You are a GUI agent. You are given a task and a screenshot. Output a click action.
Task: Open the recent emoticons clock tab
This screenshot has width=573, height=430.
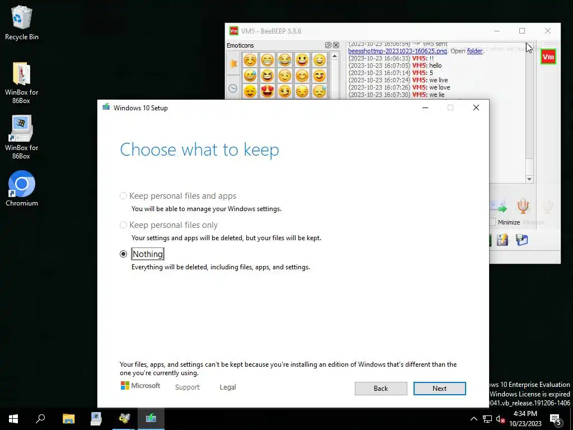[x=233, y=88]
